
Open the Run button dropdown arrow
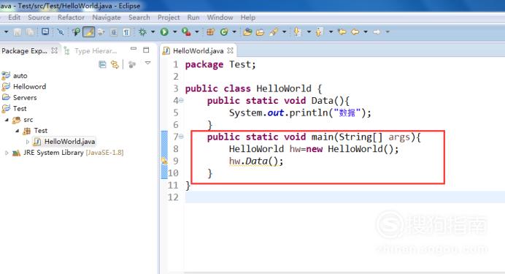point(175,31)
